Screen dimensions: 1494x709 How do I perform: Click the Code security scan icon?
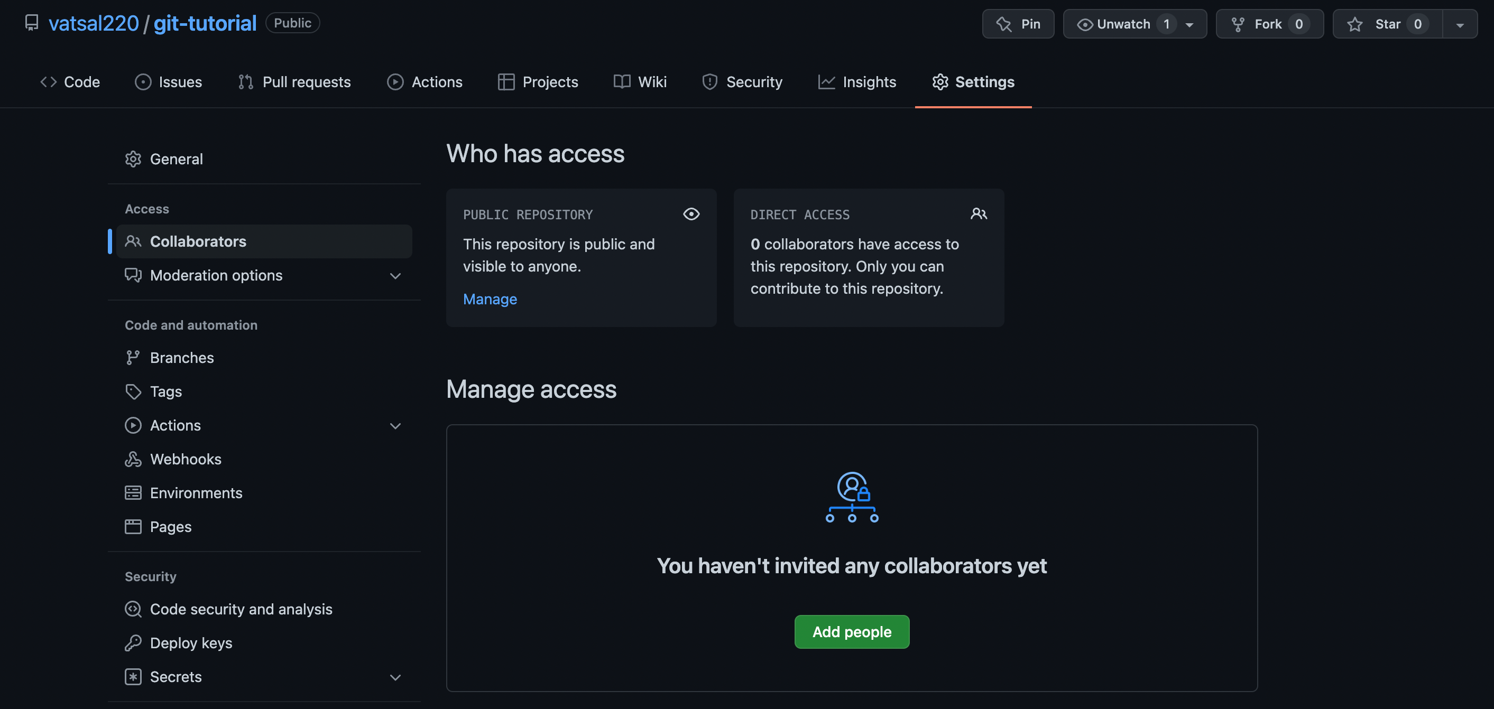click(x=133, y=609)
